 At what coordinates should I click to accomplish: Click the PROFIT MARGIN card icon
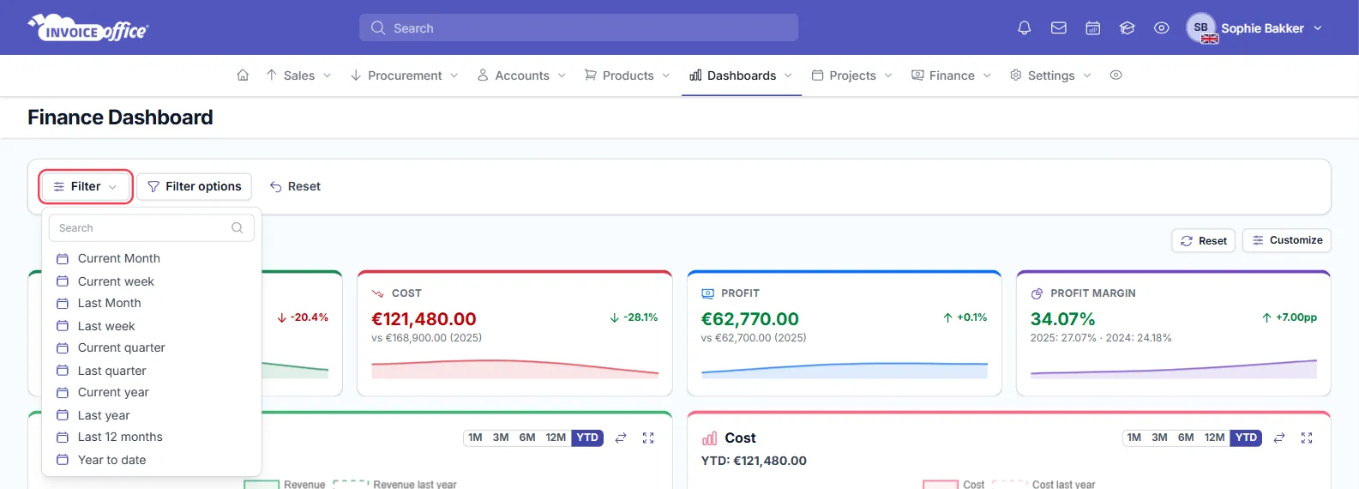click(1037, 293)
